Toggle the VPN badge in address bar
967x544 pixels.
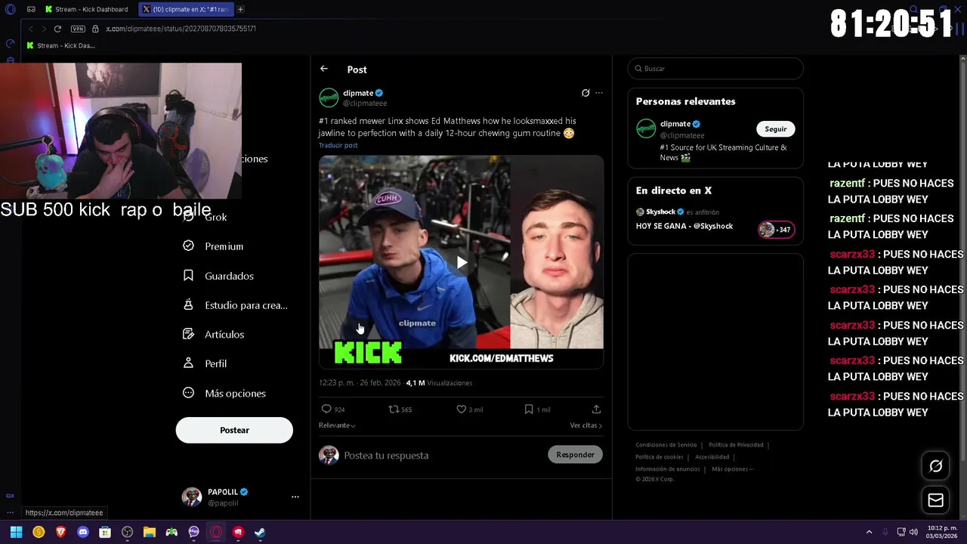click(x=78, y=29)
